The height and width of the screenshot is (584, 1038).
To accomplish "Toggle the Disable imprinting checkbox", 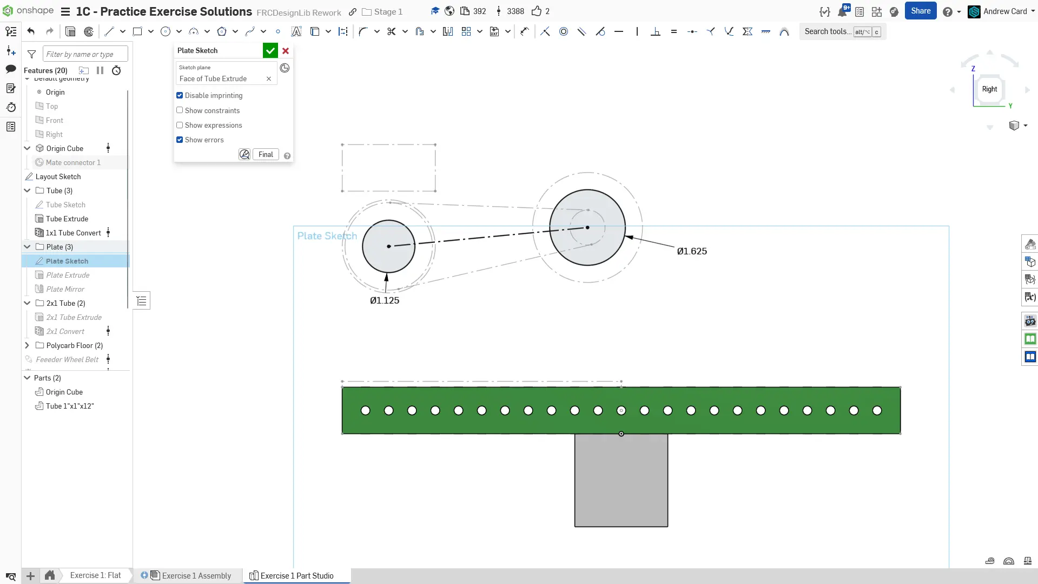I will [x=180, y=95].
